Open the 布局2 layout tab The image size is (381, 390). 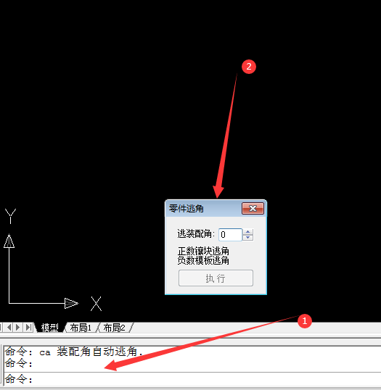coord(114,328)
